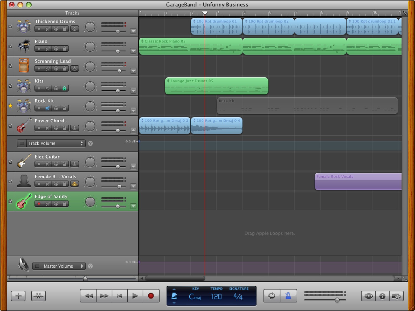Viewport: 415px width, 311px height.
Task: Uncheck the Thickened Drums track checkbox
Action: (x=10, y=26)
